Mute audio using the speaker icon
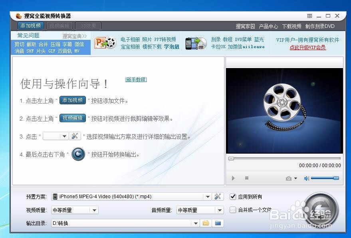This screenshot has height=238, width=351. [x=306, y=178]
